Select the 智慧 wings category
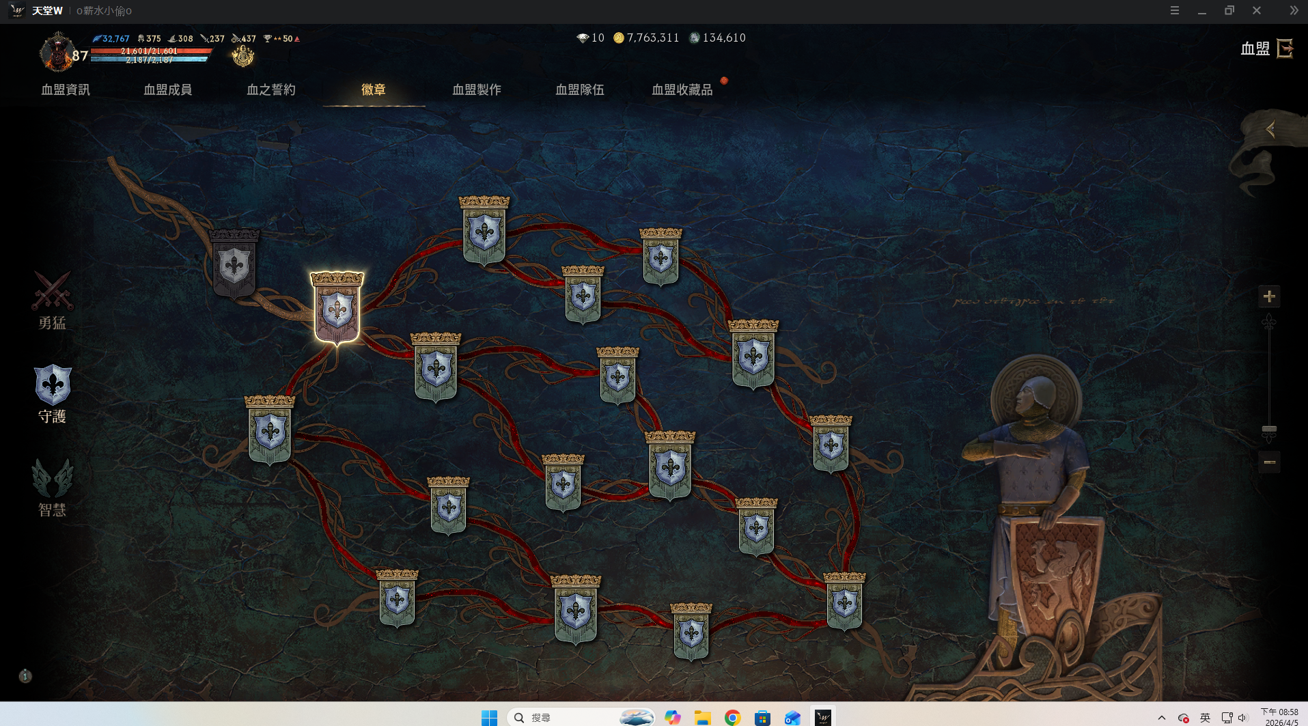The image size is (1308, 726). click(x=53, y=486)
